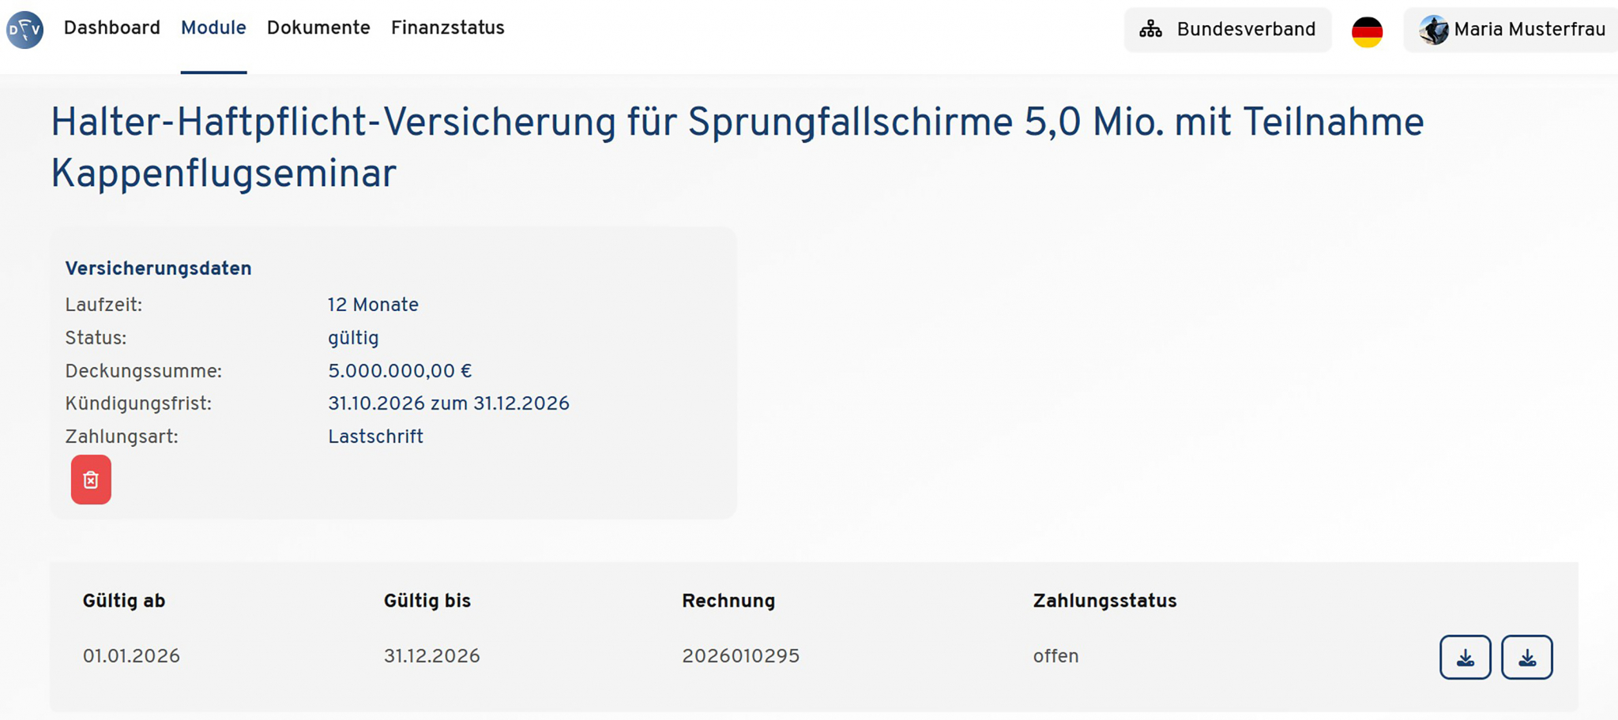Click the red trash delete insurance button
The height and width of the screenshot is (720, 1618).
click(91, 479)
